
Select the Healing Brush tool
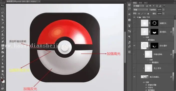[x=2, y=27]
